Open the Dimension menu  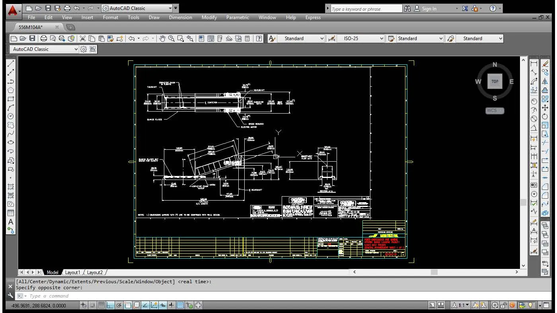[x=180, y=17]
